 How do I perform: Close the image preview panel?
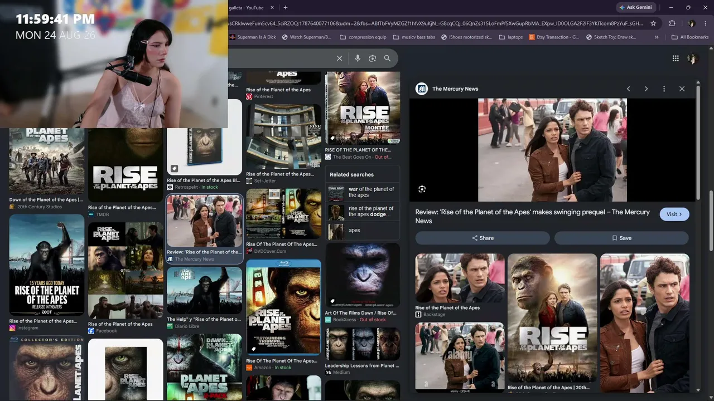click(x=682, y=89)
